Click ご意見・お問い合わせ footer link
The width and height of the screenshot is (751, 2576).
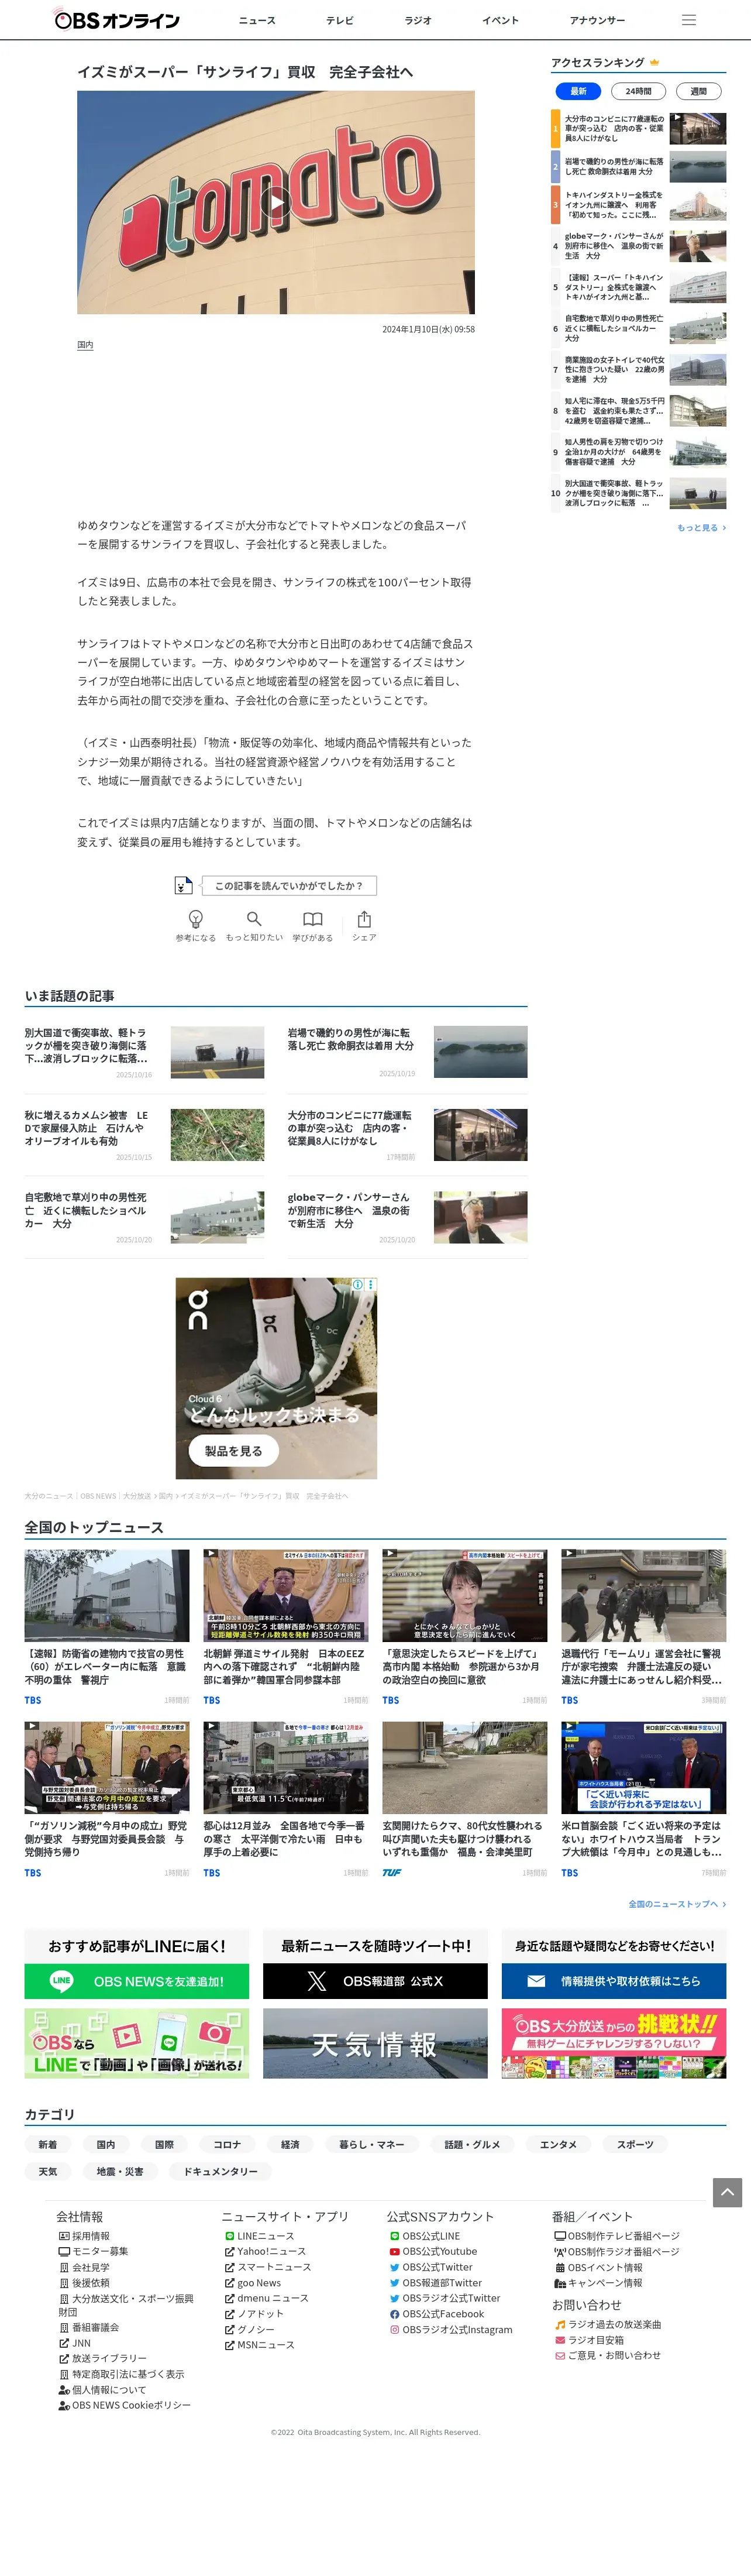pyautogui.click(x=608, y=2355)
